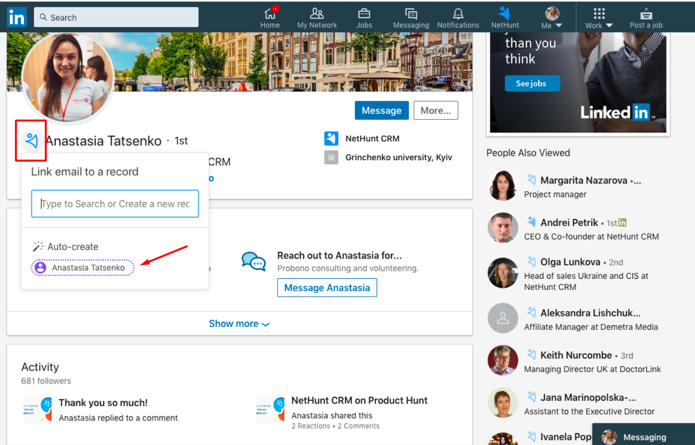View Notifications bell
The image size is (695, 445).
tap(458, 18)
